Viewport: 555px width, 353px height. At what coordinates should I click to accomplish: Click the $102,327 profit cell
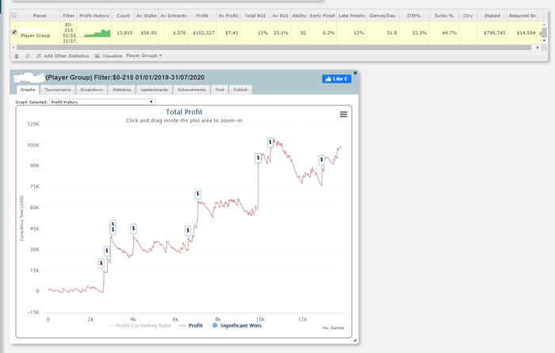(x=202, y=33)
